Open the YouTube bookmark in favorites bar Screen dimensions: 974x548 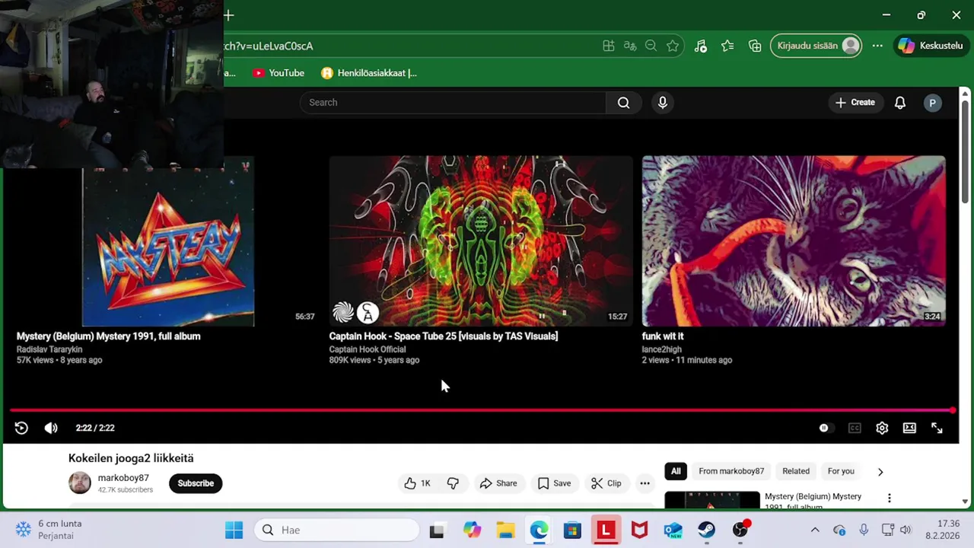coord(279,73)
